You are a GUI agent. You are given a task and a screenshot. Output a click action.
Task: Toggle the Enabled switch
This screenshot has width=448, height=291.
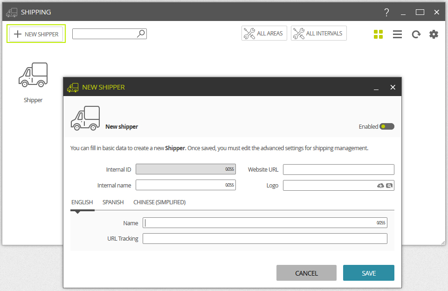tap(387, 126)
